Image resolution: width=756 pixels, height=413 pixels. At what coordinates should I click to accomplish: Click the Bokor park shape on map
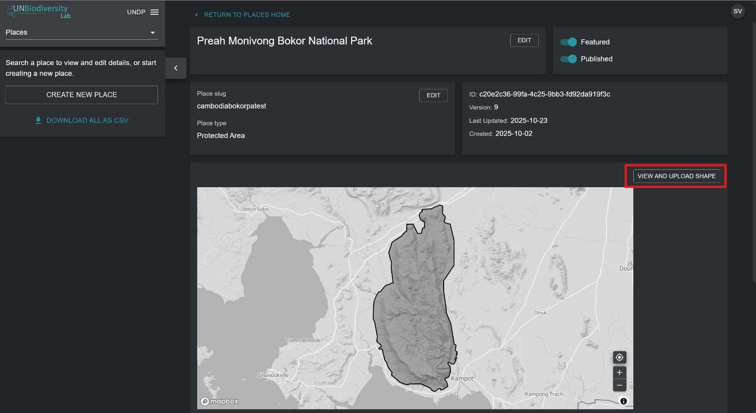[418, 307]
